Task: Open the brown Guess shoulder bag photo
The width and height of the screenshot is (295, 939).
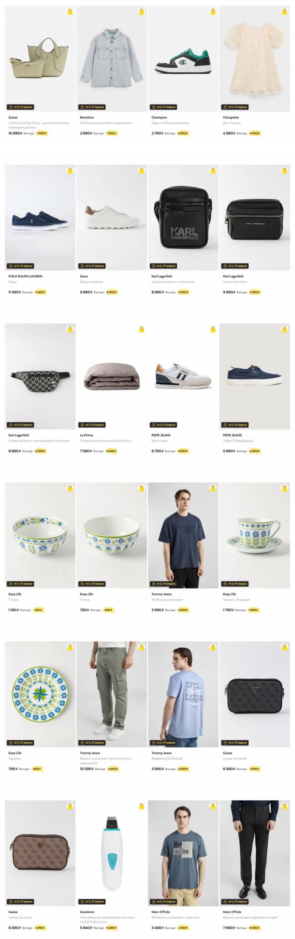Action: (40, 853)
